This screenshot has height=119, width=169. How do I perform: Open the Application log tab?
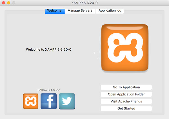[x=110, y=11]
